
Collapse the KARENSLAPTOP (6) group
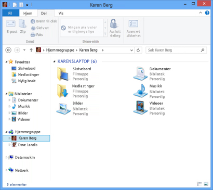55,61
